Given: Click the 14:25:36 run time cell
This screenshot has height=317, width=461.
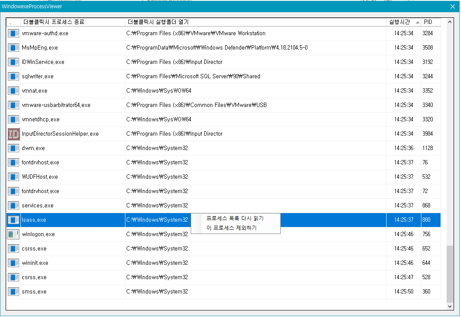Looking at the screenshot, I should click(x=404, y=148).
